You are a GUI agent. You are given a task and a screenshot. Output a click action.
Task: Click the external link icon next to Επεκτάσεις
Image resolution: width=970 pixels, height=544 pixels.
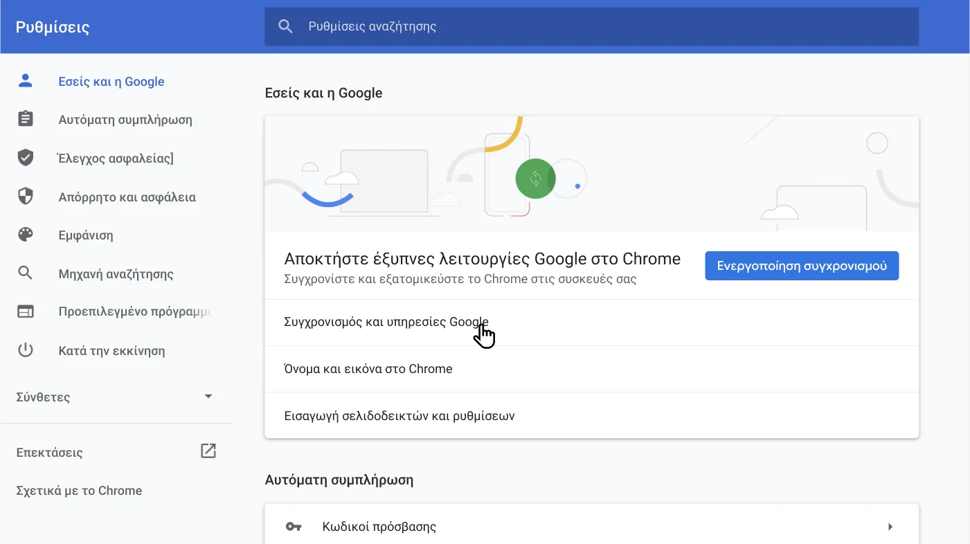tap(208, 451)
